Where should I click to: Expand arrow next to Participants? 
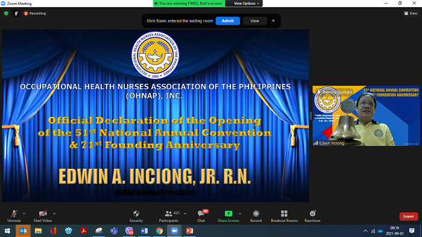pyautogui.click(x=185, y=213)
